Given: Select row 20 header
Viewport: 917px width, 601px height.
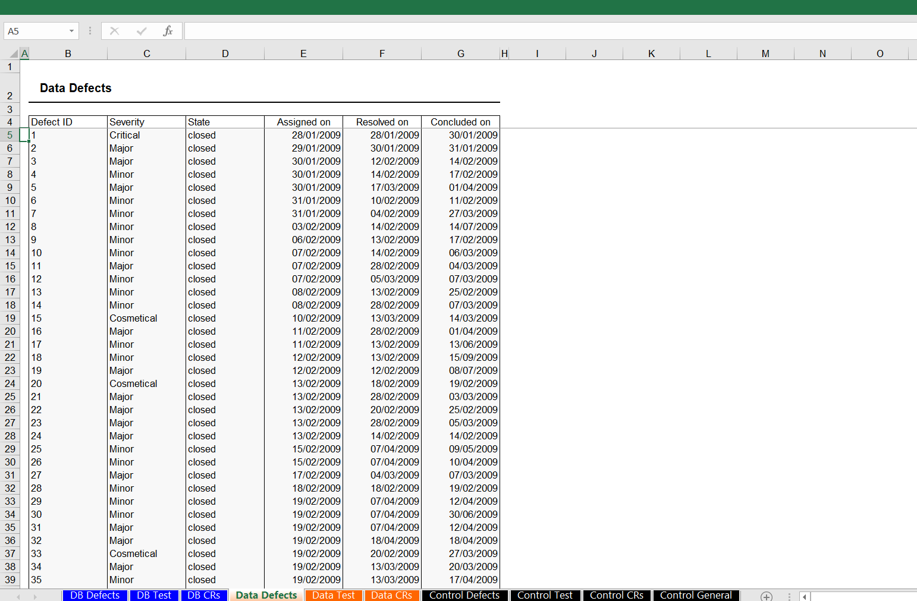Looking at the screenshot, I should [10, 331].
